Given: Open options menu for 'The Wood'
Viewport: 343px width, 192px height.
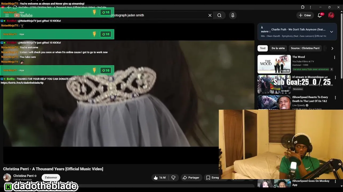Looking at the screenshot, I should point(335,57).
